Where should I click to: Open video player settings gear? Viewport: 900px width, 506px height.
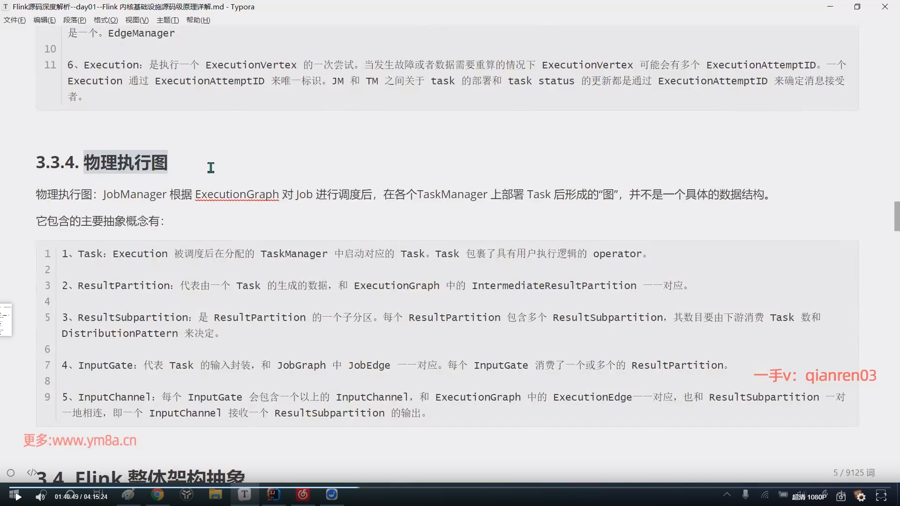(861, 496)
